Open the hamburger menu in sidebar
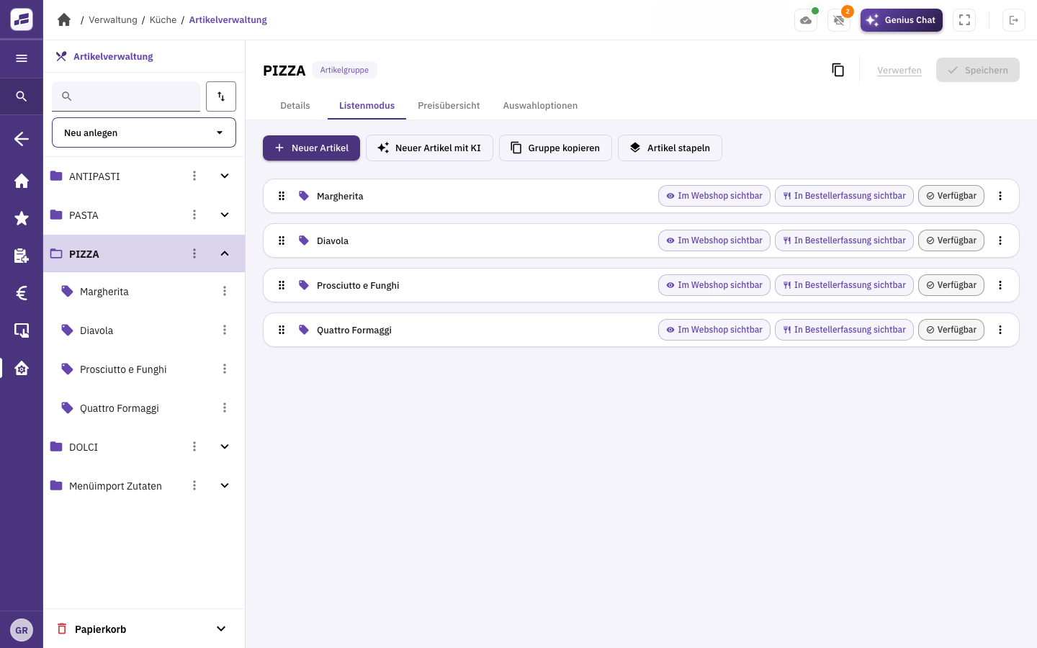Viewport: 1037px width, 648px height. tap(22, 58)
